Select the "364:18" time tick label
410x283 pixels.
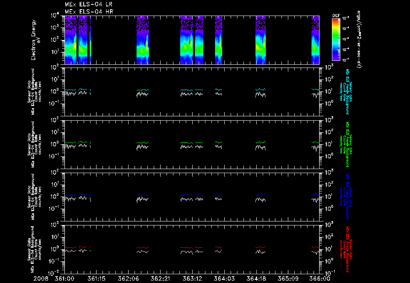pyautogui.click(x=256, y=279)
